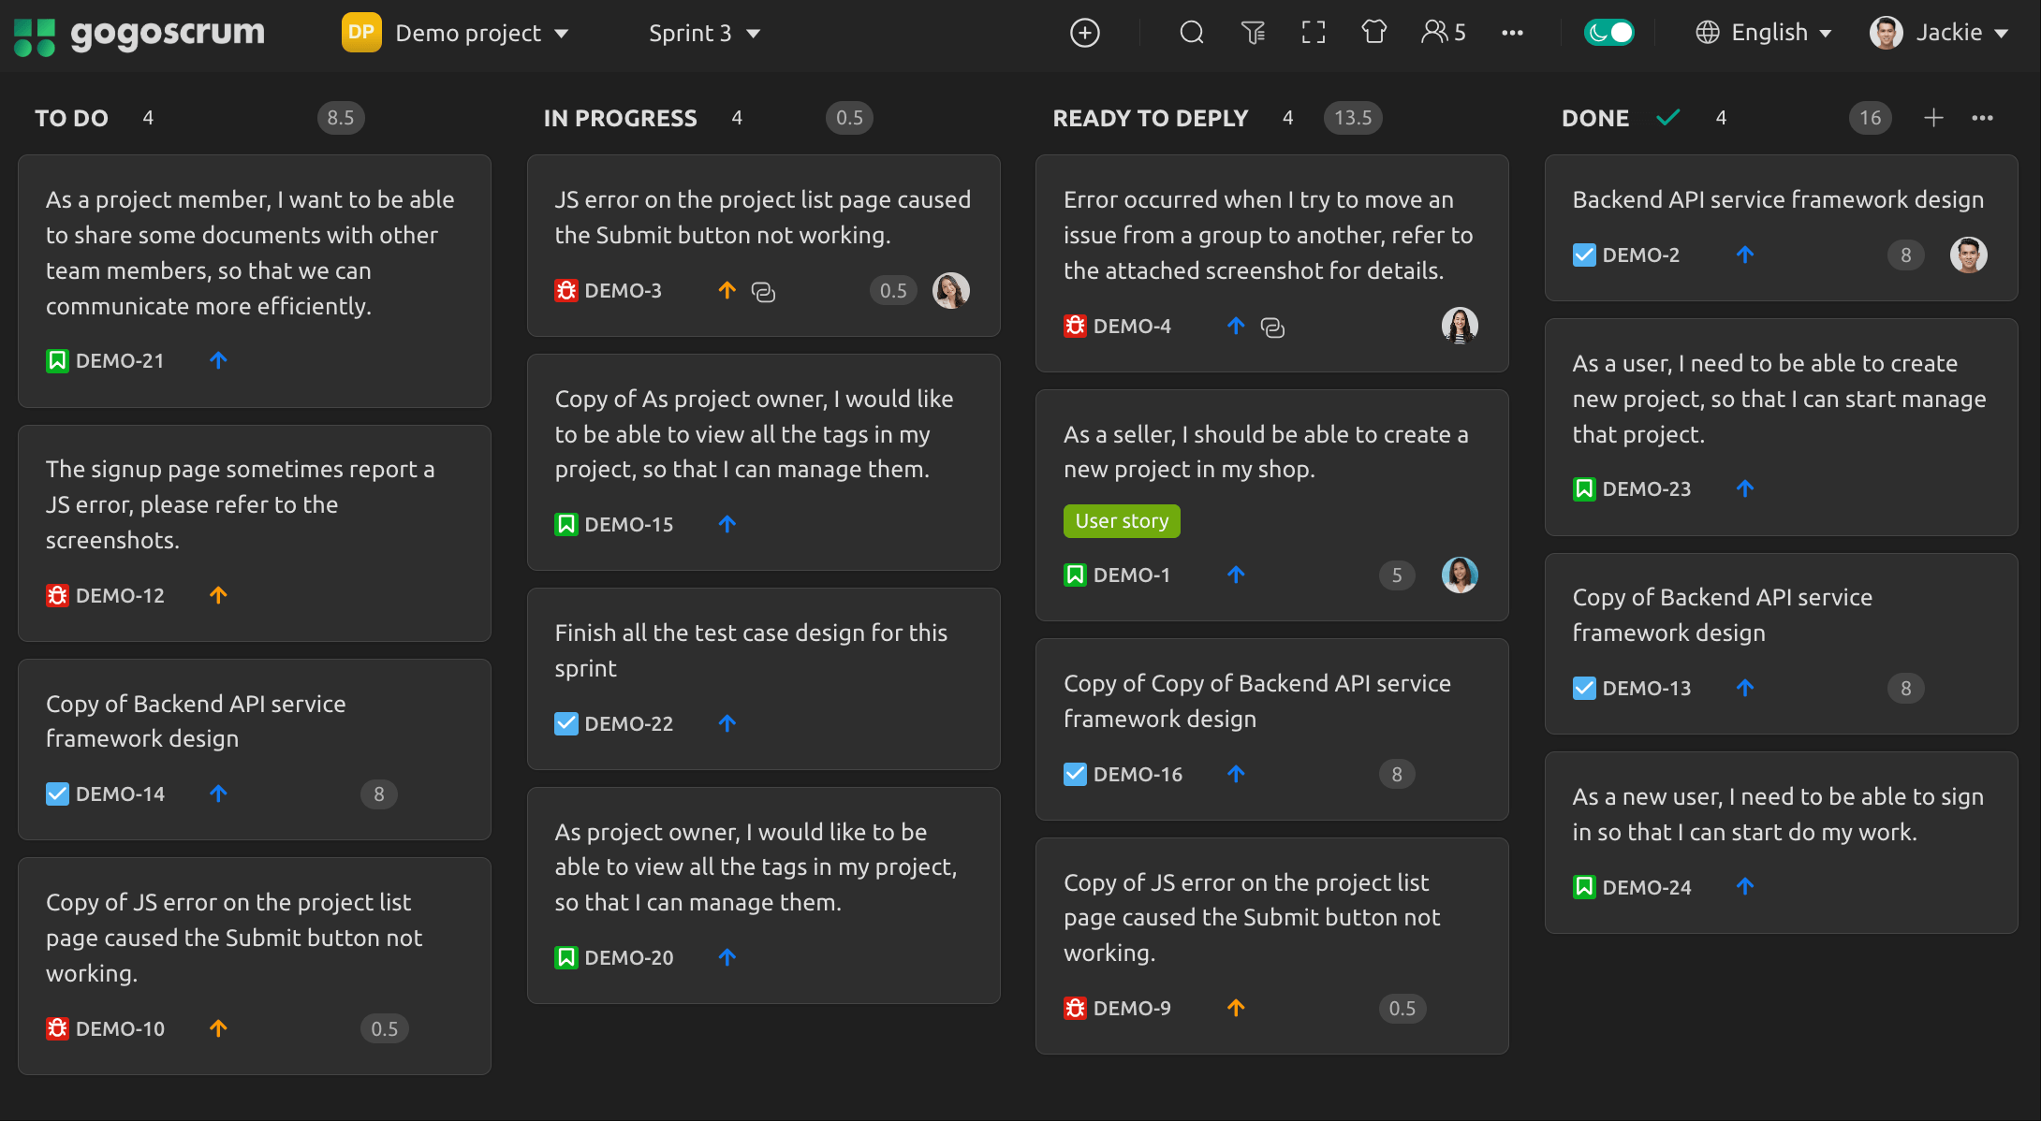Toggle the dark mode switch
This screenshot has height=1121, width=2041.
coord(1608,33)
